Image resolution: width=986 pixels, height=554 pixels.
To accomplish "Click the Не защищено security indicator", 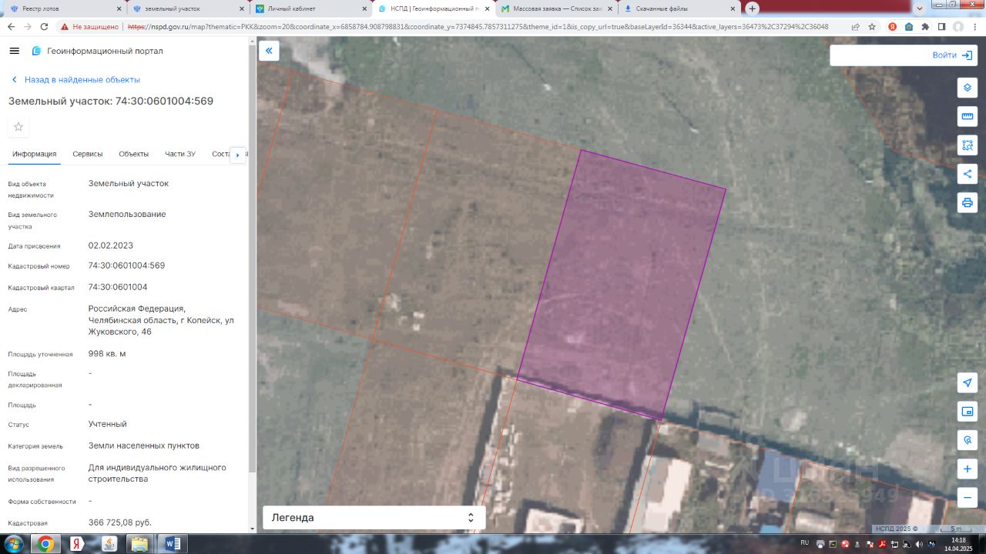I will point(90,26).
